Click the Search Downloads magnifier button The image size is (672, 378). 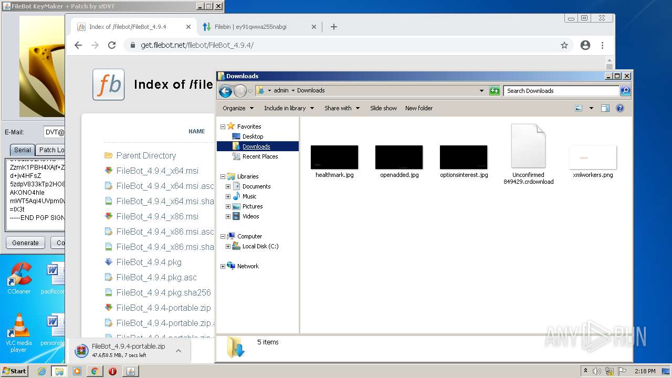coord(625,91)
